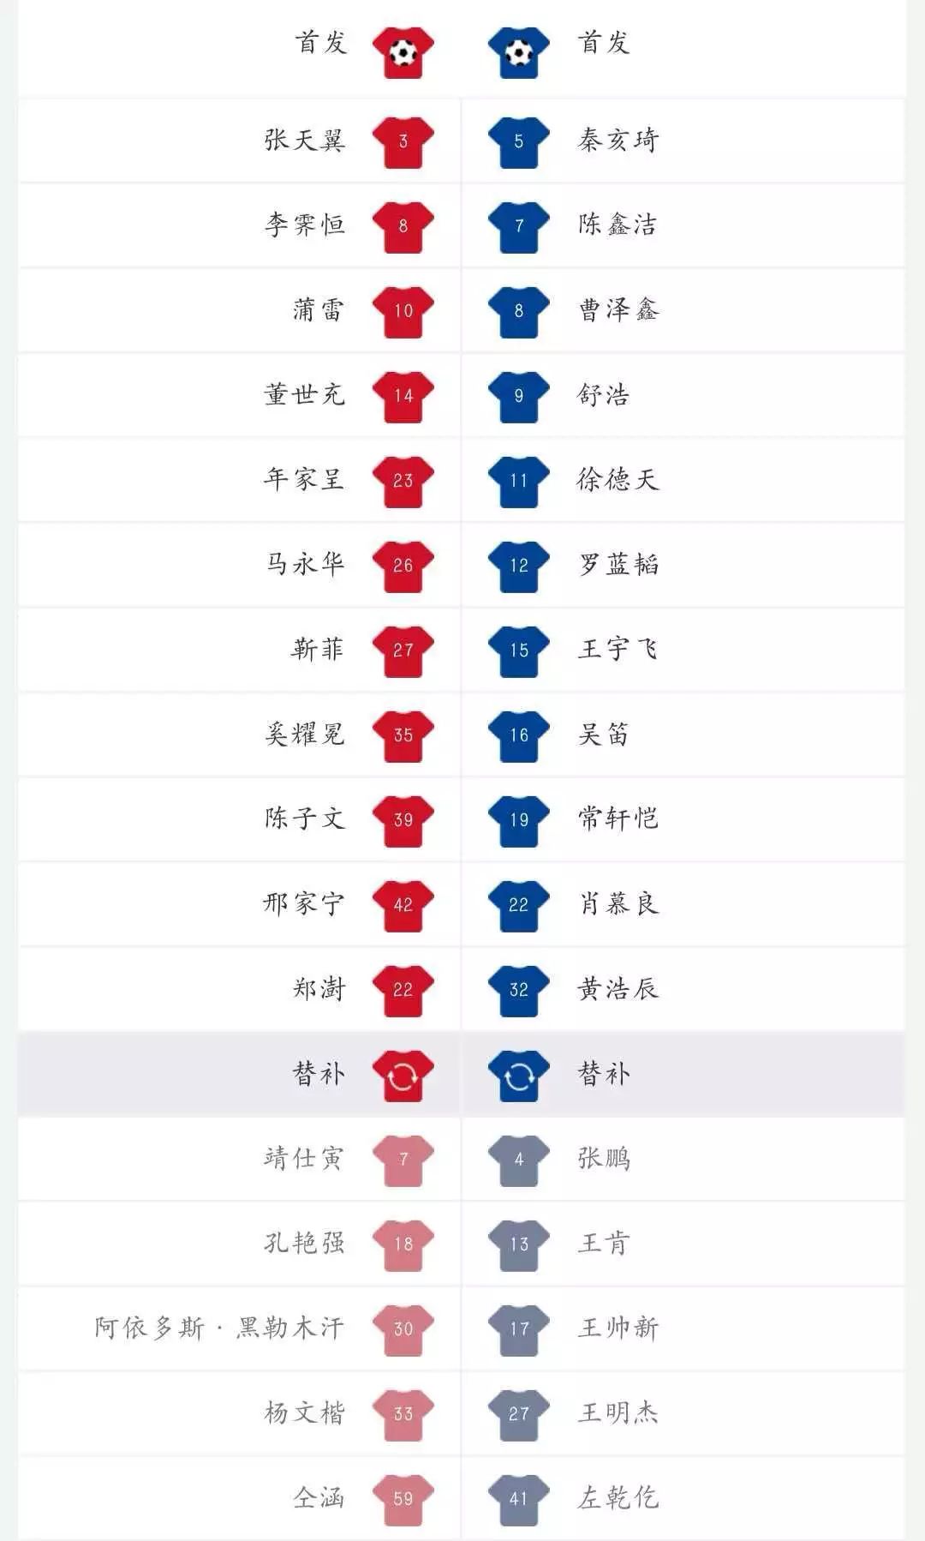Click the blue substitutes swap icon
Image resolution: width=925 pixels, height=1541 pixels.
pyautogui.click(x=518, y=1076)
